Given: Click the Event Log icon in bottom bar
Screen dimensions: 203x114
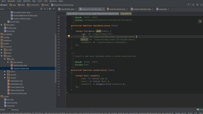Looking at the screenshot, I should [x=198, y=110].
